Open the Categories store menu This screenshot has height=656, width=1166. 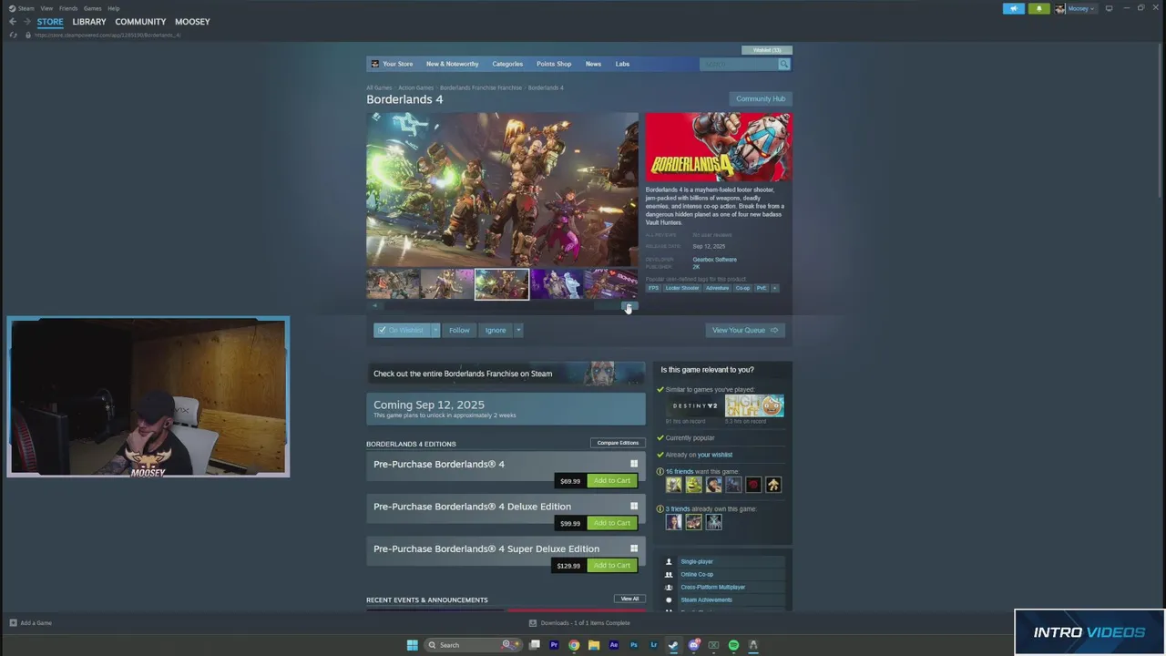507,64
